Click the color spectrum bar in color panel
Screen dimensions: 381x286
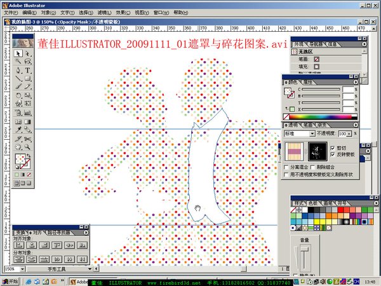click(322, 116)
